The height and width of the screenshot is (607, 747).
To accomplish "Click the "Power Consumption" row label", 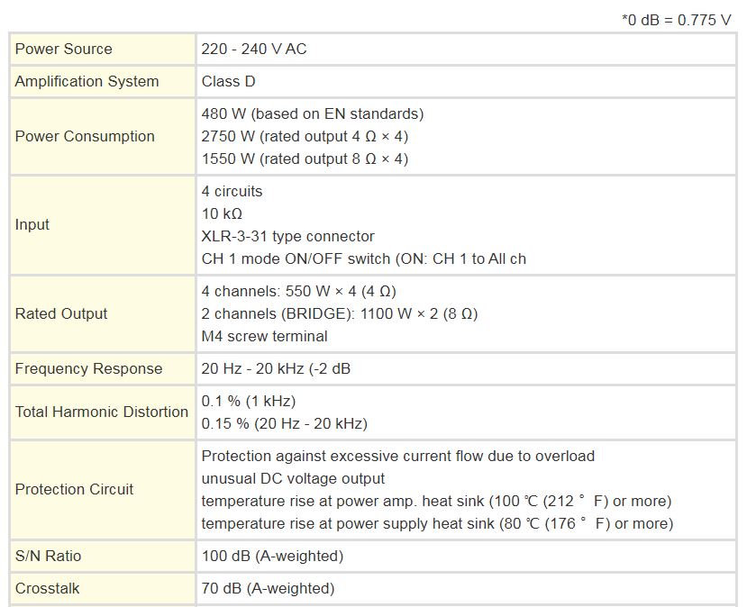I will tap(85, 136).
